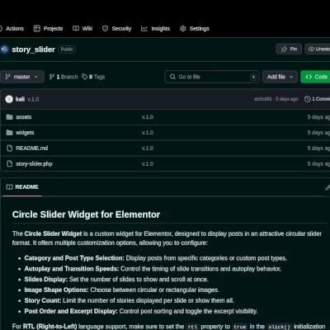Open the story_slider repository link
This screenshot has height=330, width=330.
33,49
